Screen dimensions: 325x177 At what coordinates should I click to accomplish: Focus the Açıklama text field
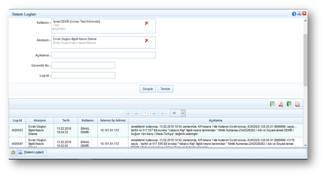103,55
